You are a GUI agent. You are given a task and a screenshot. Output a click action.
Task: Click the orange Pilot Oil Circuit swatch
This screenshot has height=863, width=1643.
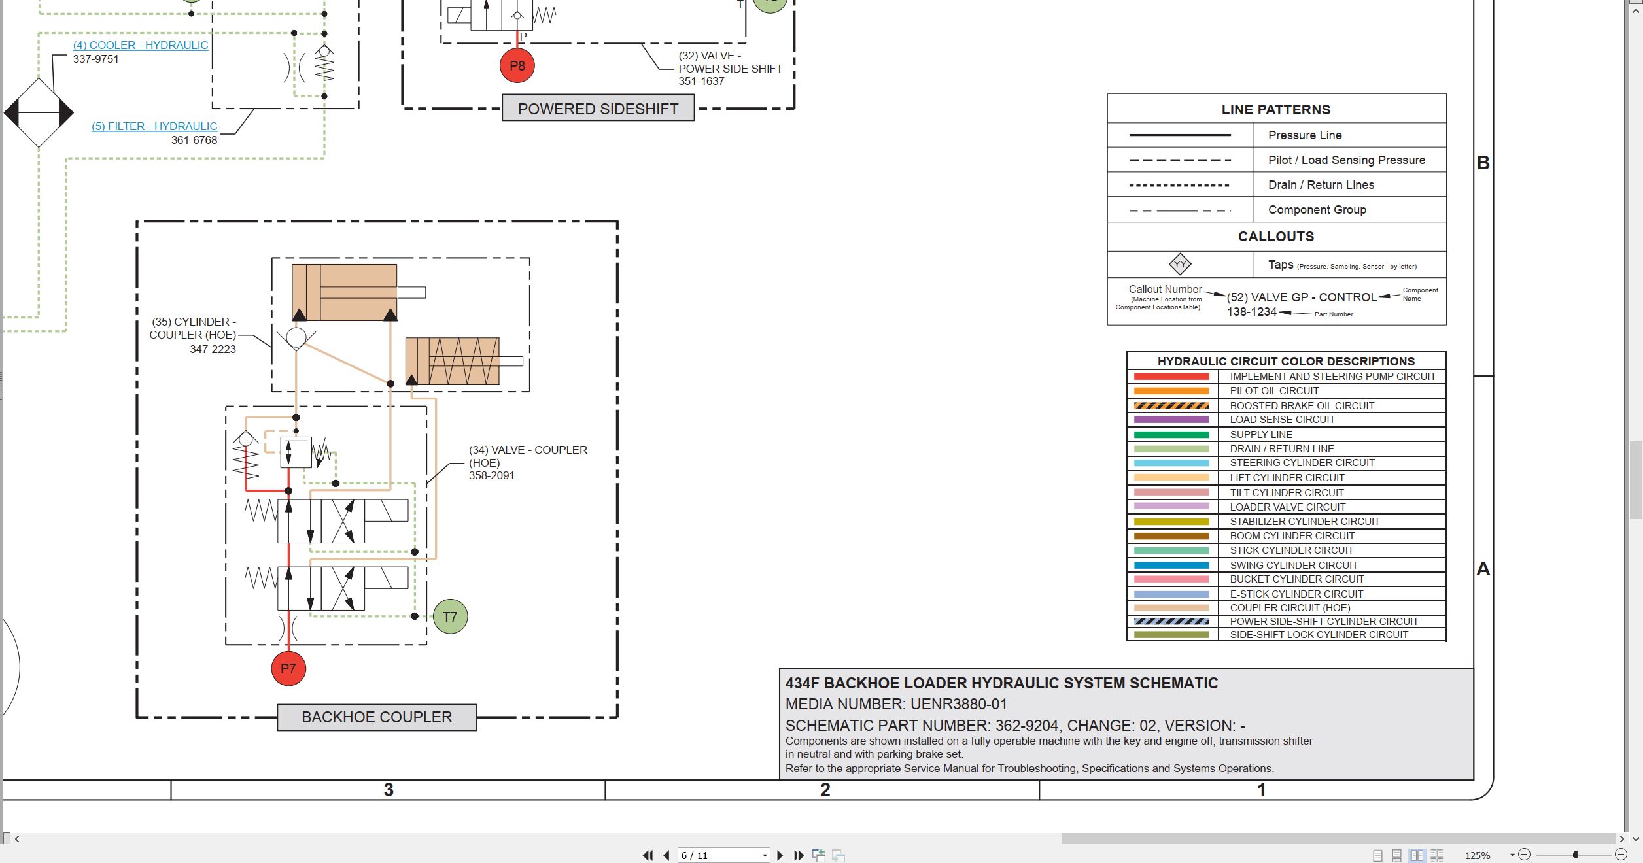pos(1171,391)
